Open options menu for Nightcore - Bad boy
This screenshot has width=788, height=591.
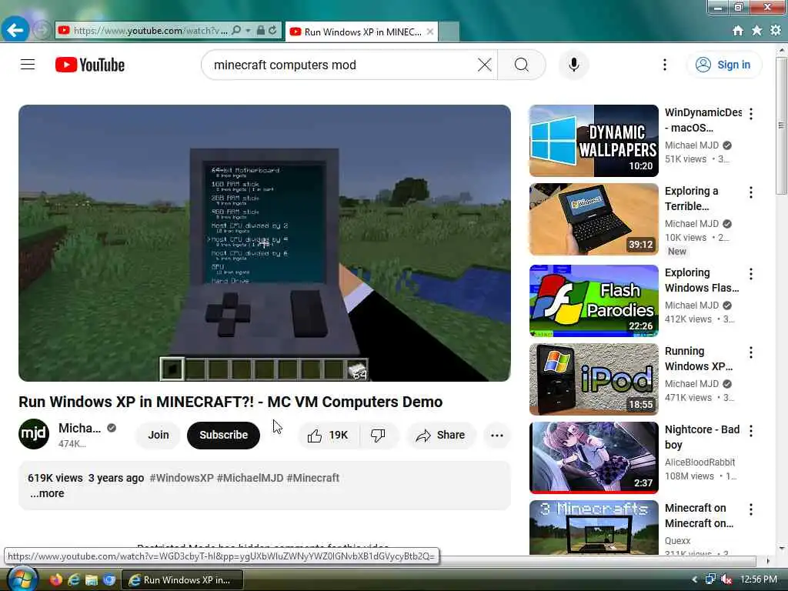751,431
